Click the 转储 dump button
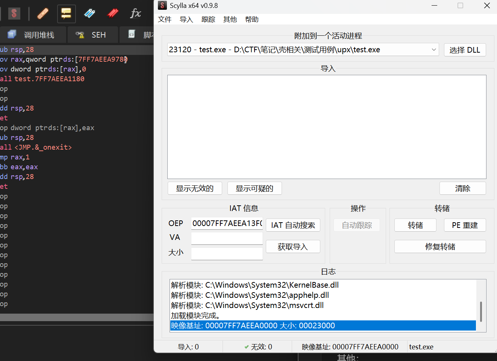Screen dimensions: 497x361 click(x=415, y=225)
